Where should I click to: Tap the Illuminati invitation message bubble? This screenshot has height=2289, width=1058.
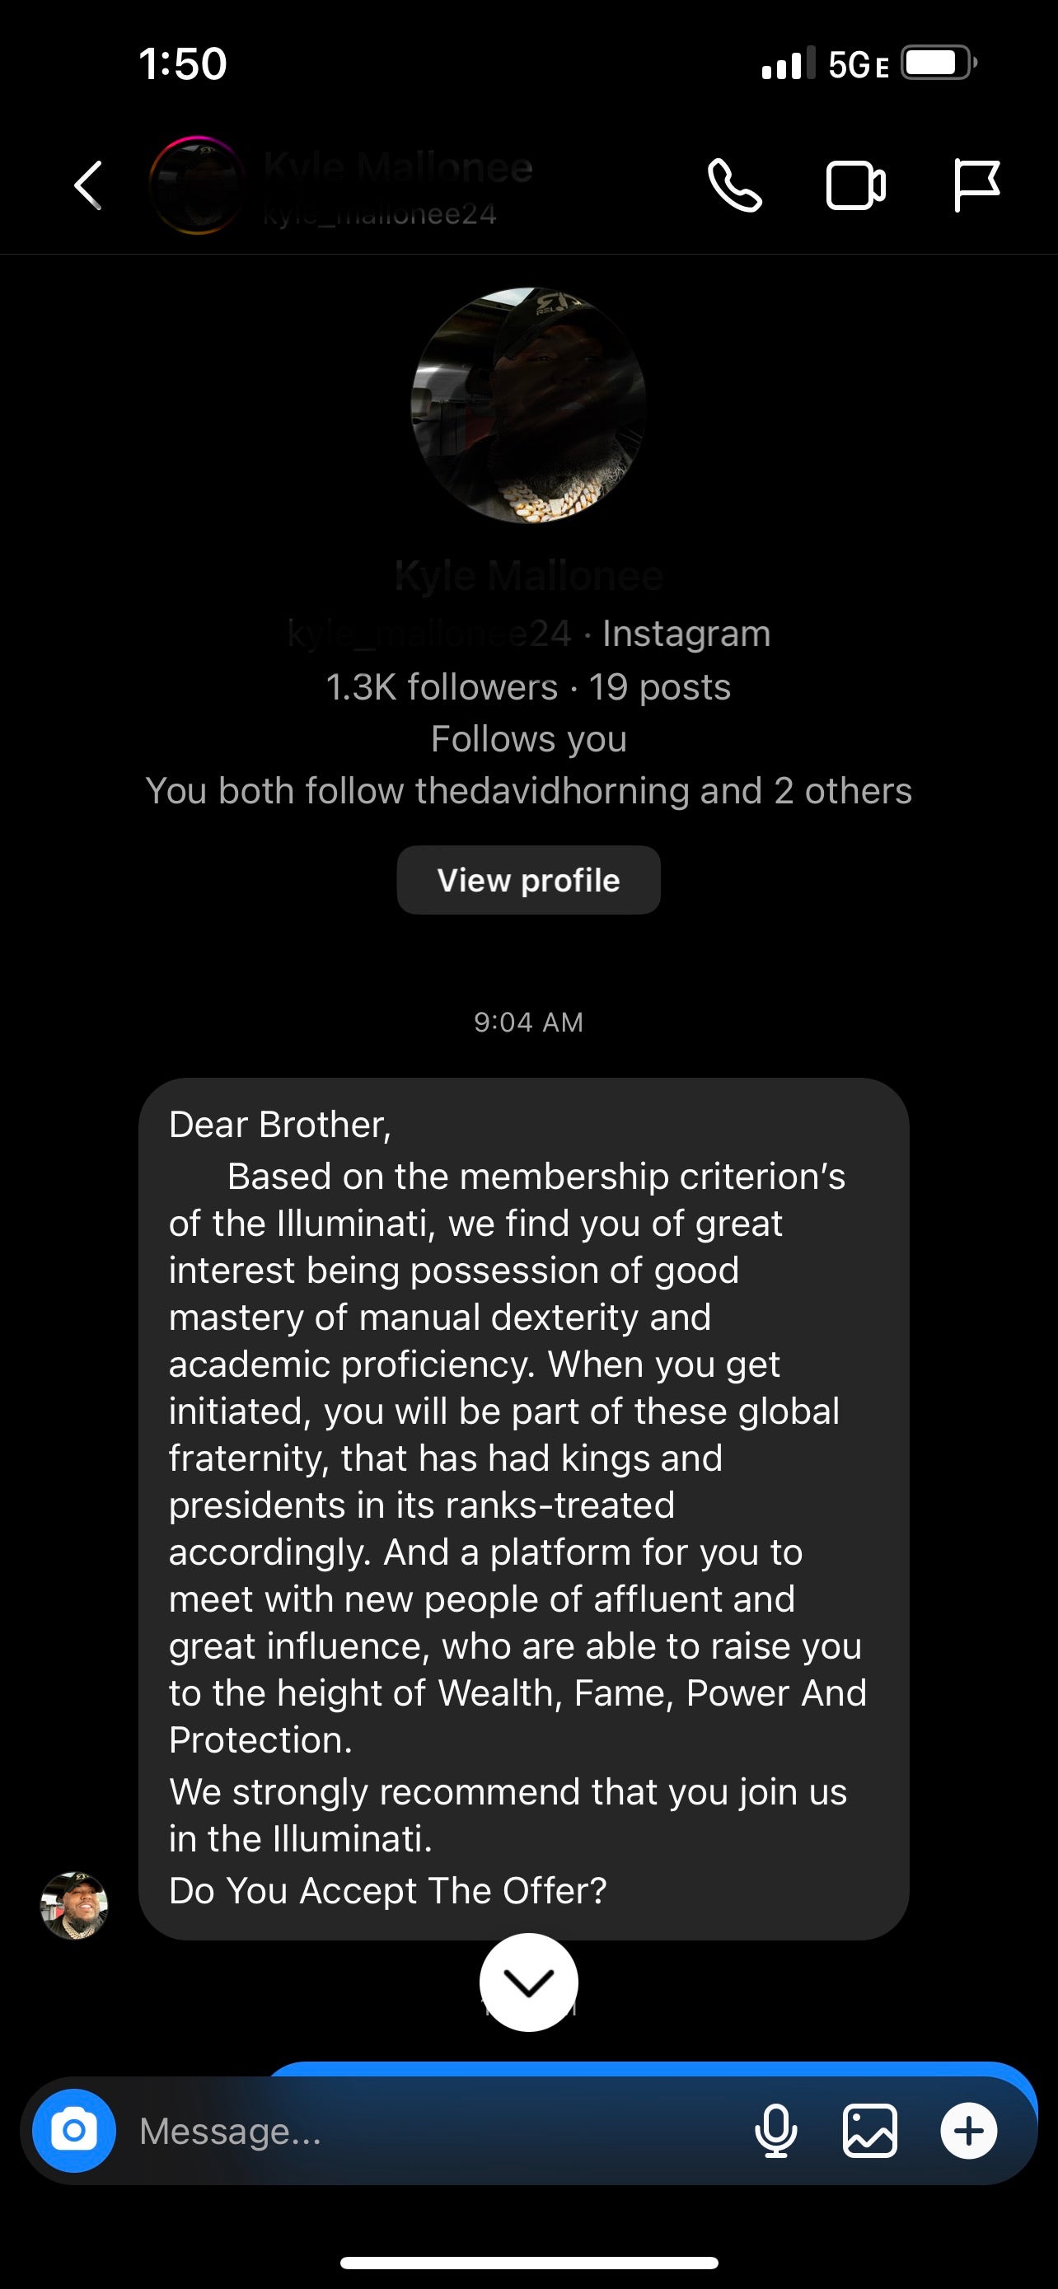[x=523, y=1507]
